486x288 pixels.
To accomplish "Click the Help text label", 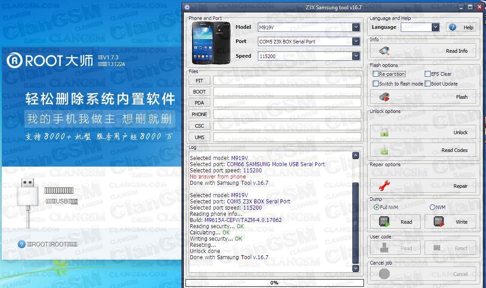I will point(468,27).
